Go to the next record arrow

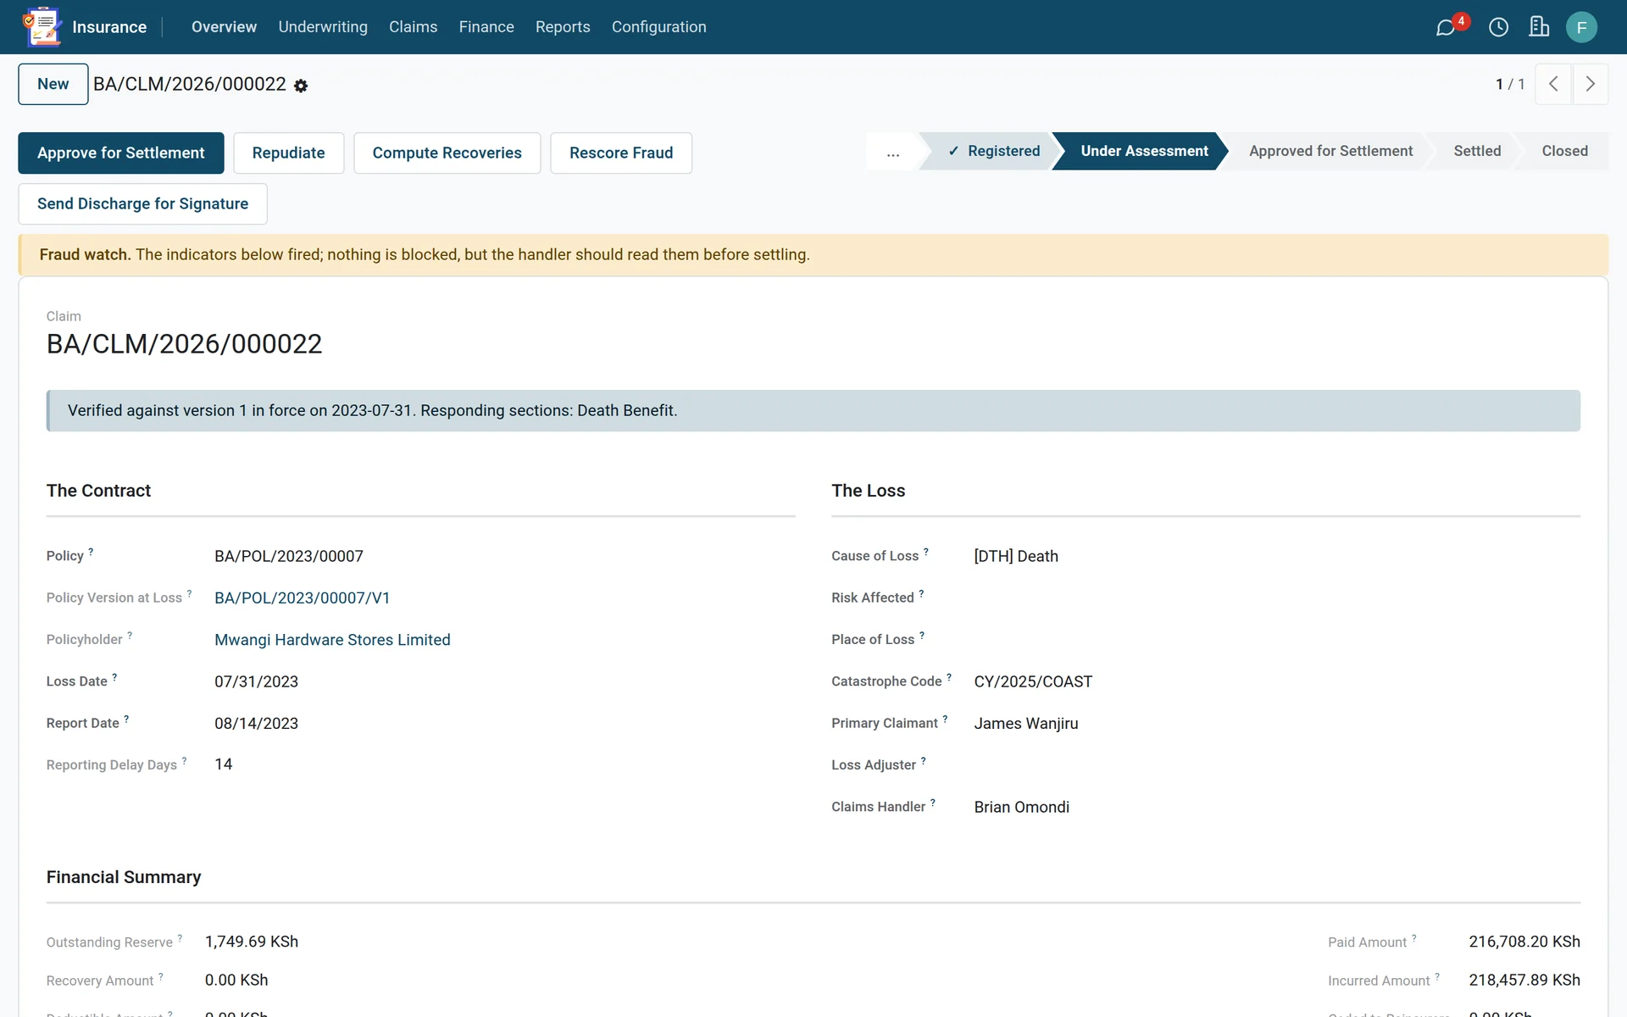click(1591, 84)
